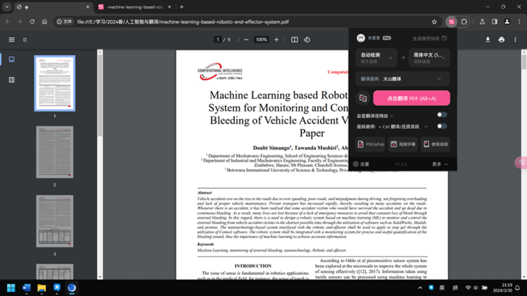
Task: Open source language 自动检测 dropdown
Action: [x=376, y=58]
